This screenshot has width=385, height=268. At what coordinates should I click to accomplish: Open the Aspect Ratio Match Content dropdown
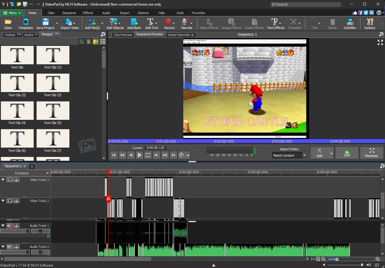[289, 155]
